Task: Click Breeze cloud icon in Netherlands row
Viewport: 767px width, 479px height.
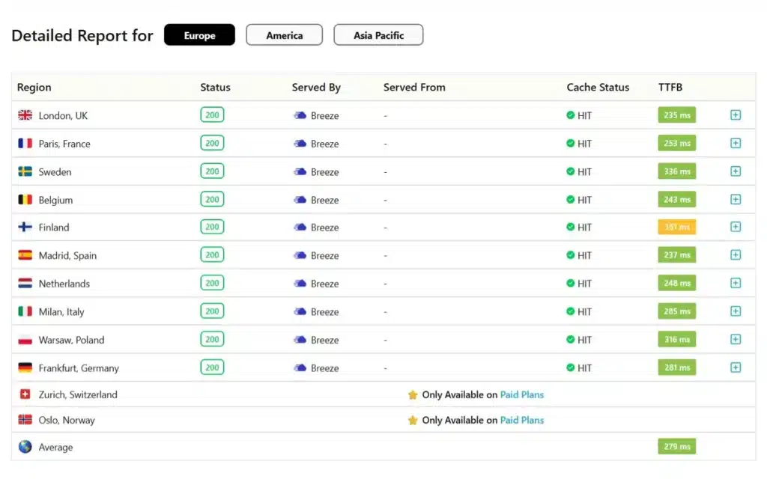Action: pyautogui.click(x=300, y=284)
